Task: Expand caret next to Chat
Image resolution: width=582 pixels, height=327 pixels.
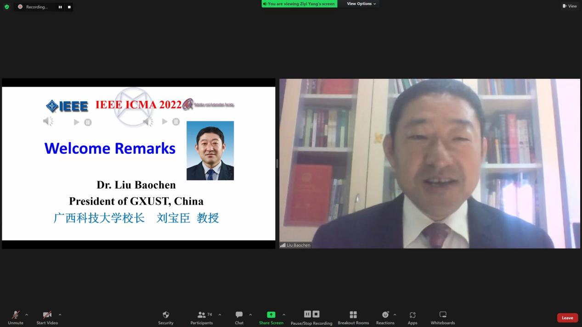Action: tap(250, 315)
